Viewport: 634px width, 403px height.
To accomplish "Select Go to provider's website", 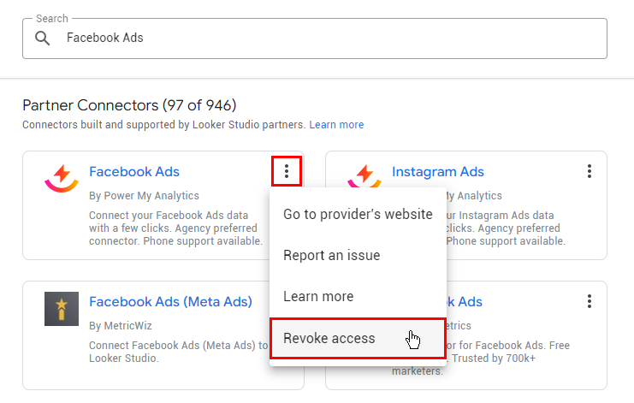I will click(x=358, y=214).
